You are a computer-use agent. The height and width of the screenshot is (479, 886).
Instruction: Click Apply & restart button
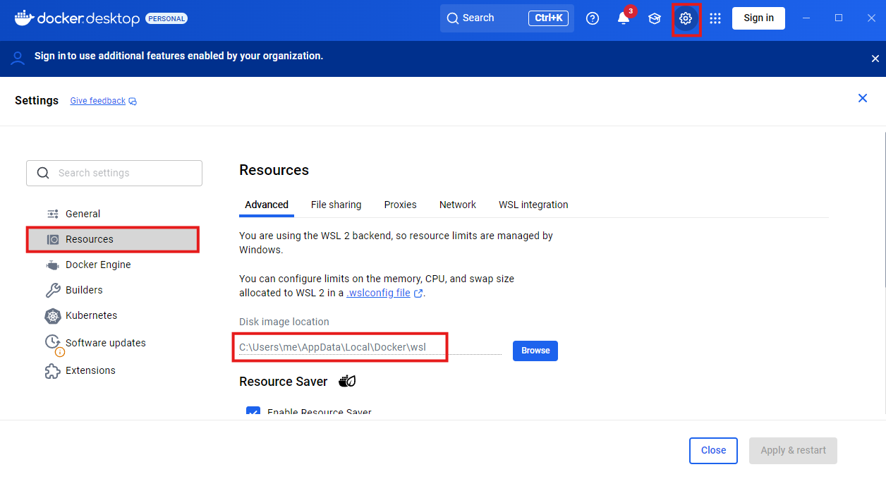793,451
